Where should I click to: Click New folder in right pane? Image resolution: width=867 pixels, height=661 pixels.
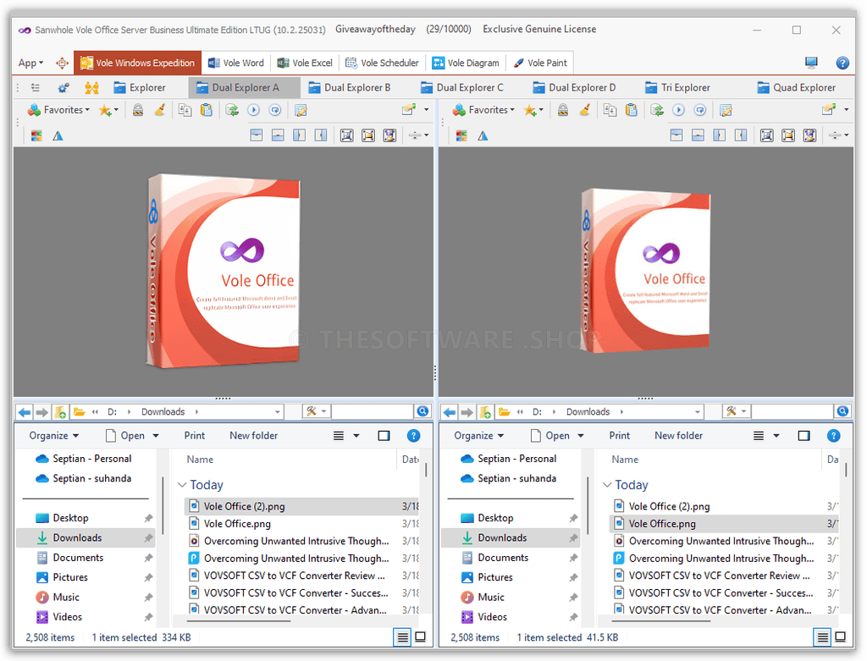678,436
